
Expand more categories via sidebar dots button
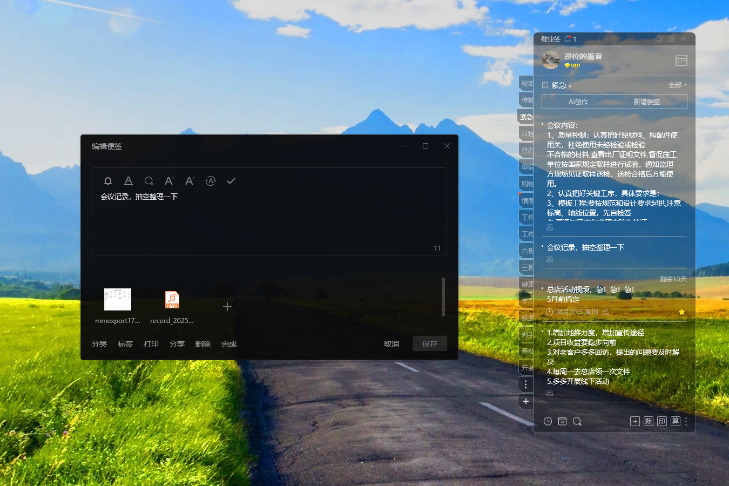(525, 384)
